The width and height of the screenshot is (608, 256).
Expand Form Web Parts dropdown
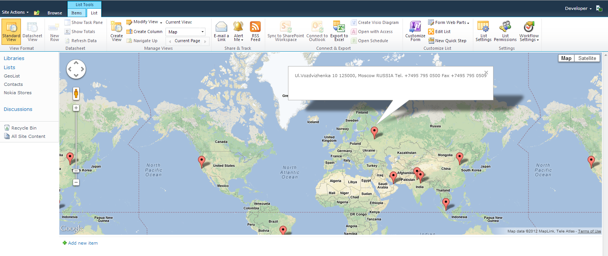click(468, 23)
